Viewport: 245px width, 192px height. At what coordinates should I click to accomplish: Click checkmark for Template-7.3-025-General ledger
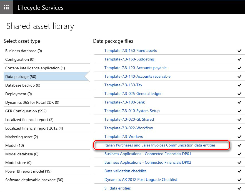(x=239, y=94)
